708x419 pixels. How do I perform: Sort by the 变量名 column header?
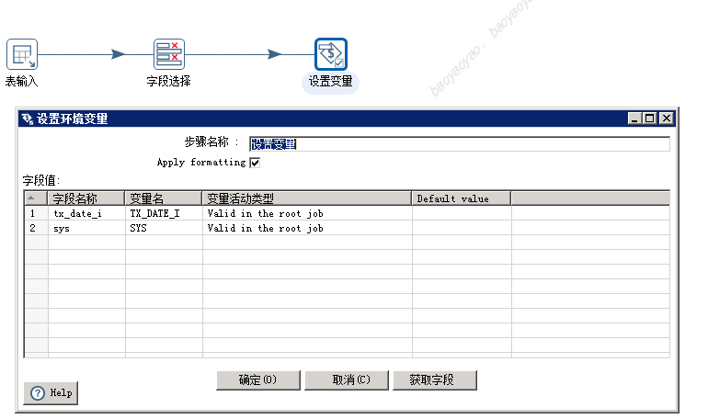pos(164,198)
